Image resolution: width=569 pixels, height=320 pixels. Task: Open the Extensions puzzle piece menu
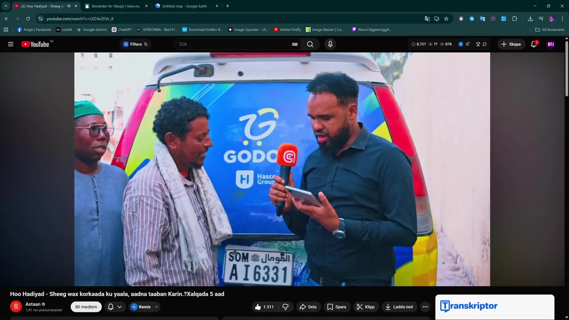[x=515, y=19]
